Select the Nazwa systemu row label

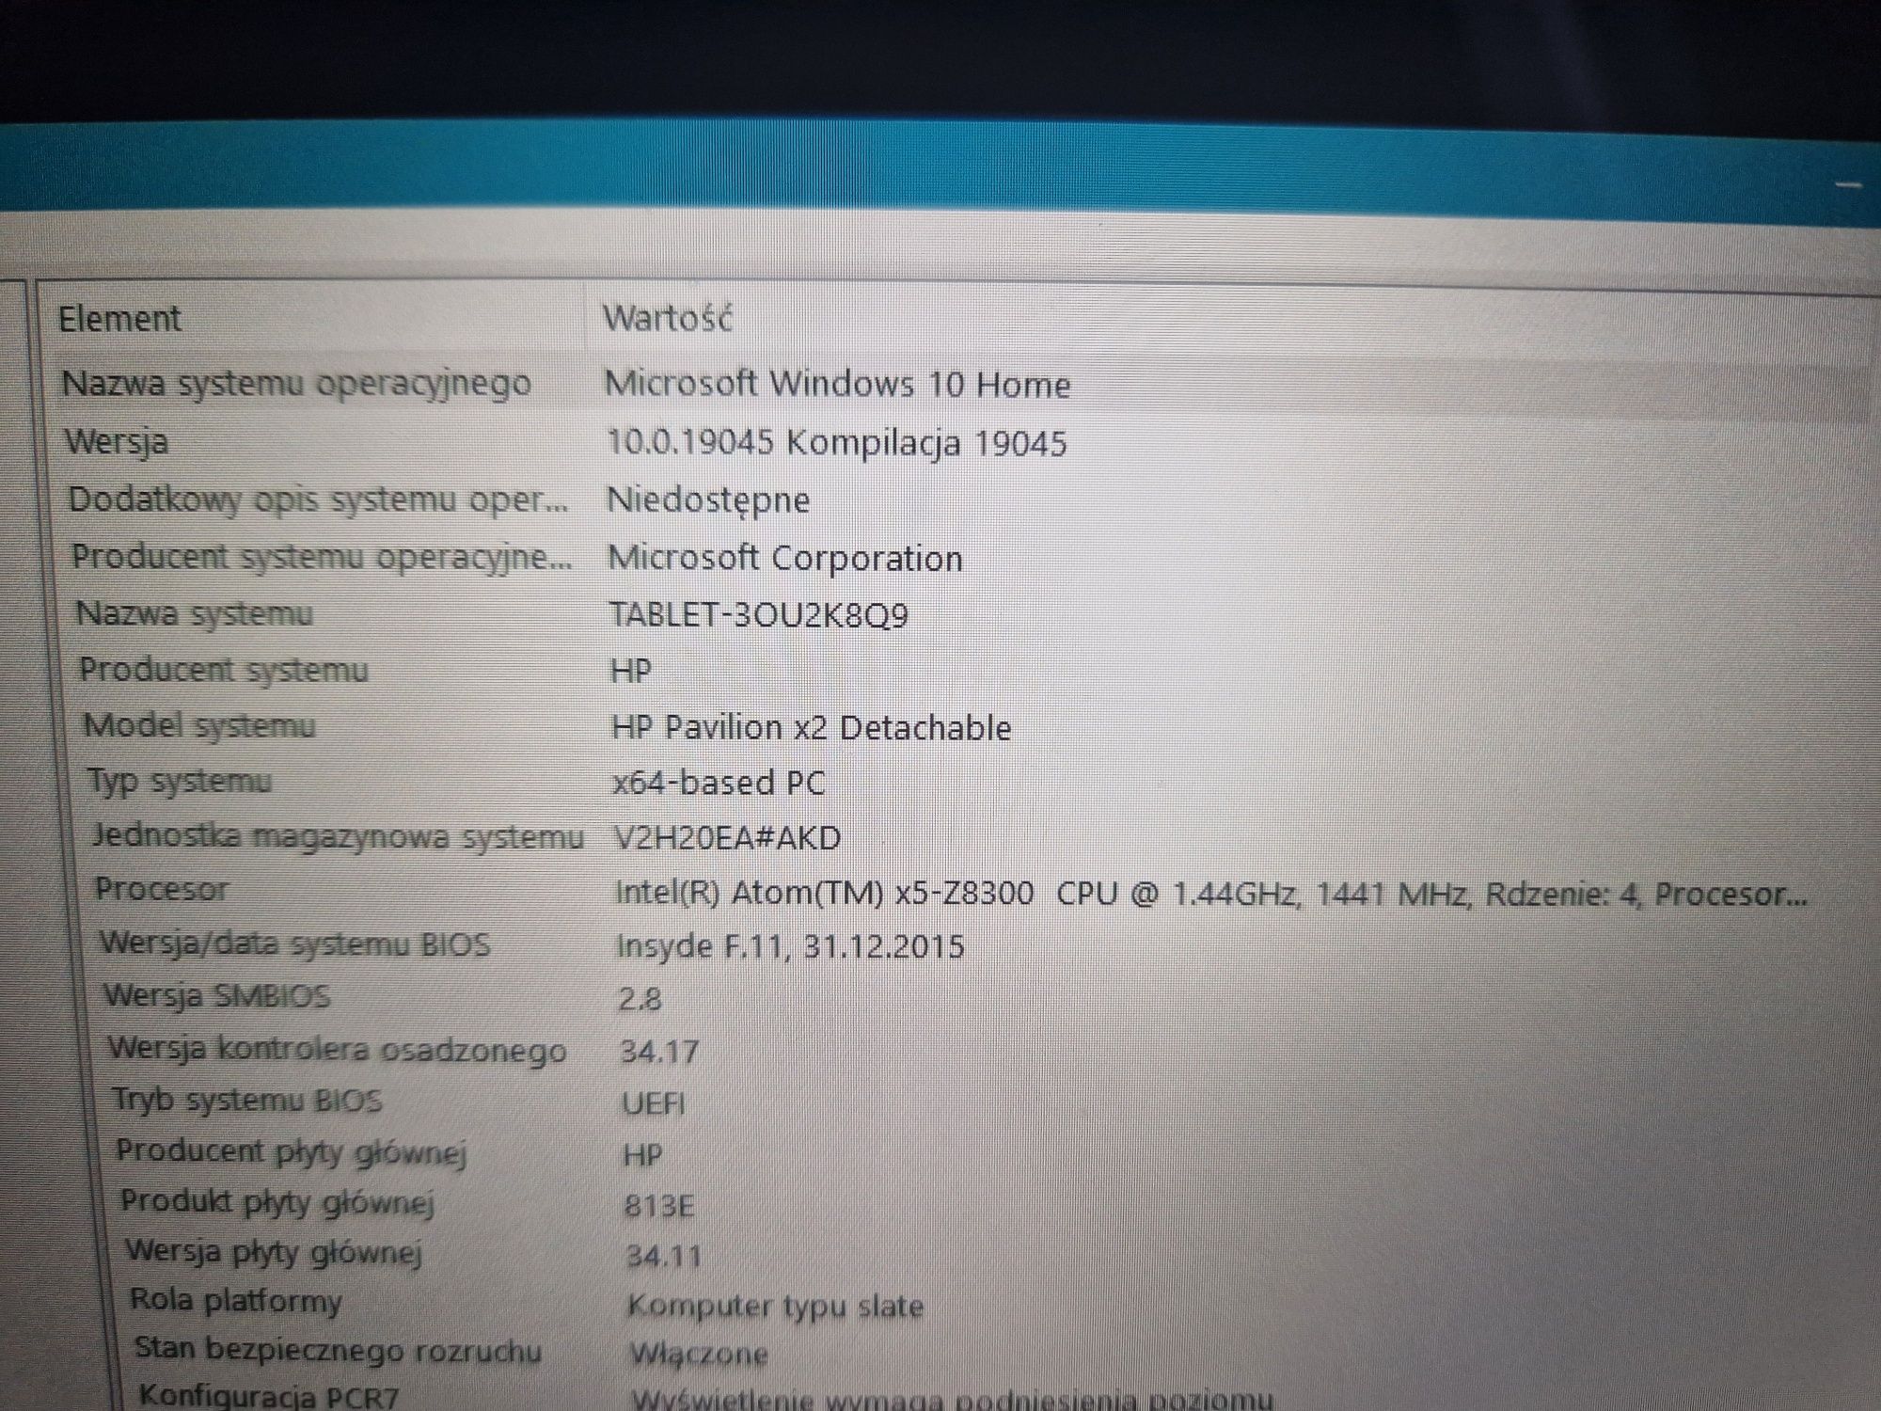pyautogui.click(x=195, y=613)
